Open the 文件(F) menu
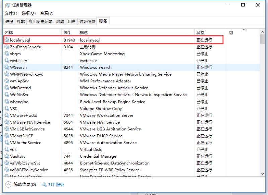Image resolution: width=268 pixels, height=195 pixels. coord(11,13)
